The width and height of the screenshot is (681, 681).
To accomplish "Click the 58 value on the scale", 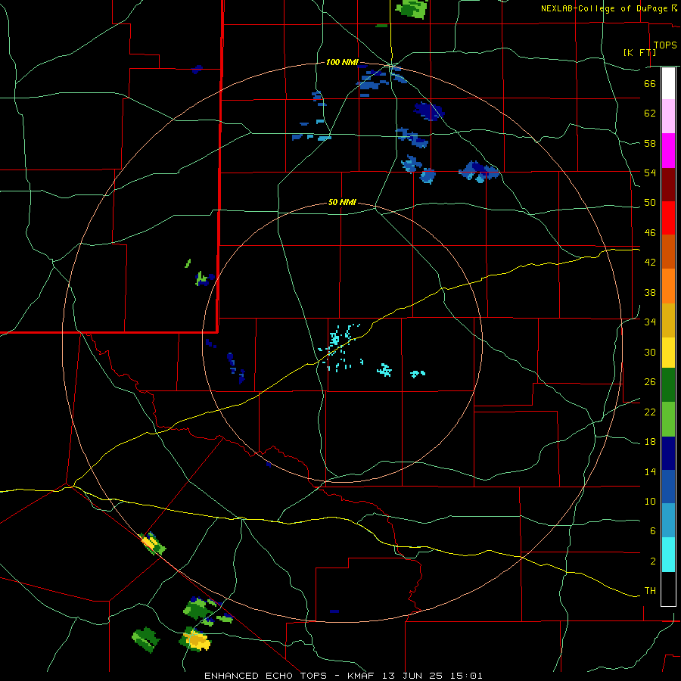I will 650,143.
